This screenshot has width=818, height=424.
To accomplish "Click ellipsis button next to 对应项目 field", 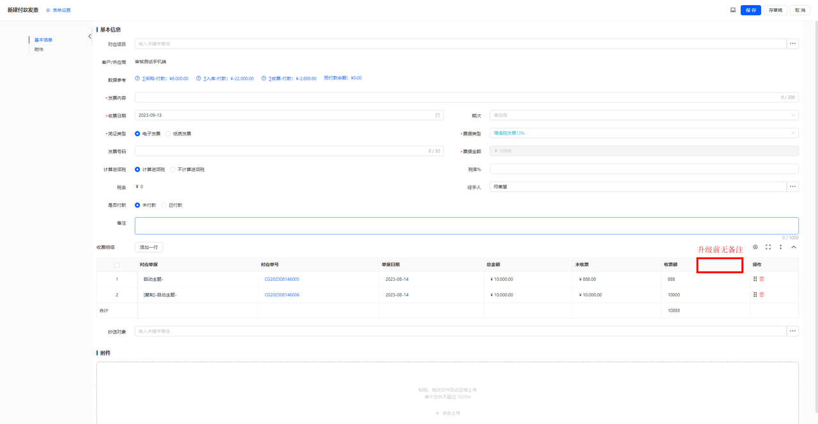I will pos(793,44).
